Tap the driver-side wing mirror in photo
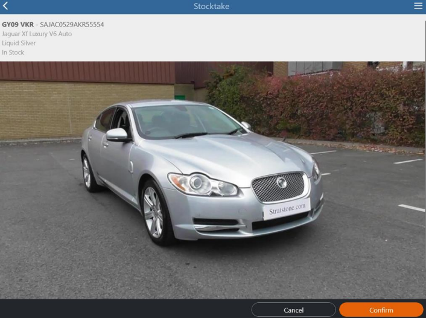This screenshot has width=426, height=318. point(116,134)
